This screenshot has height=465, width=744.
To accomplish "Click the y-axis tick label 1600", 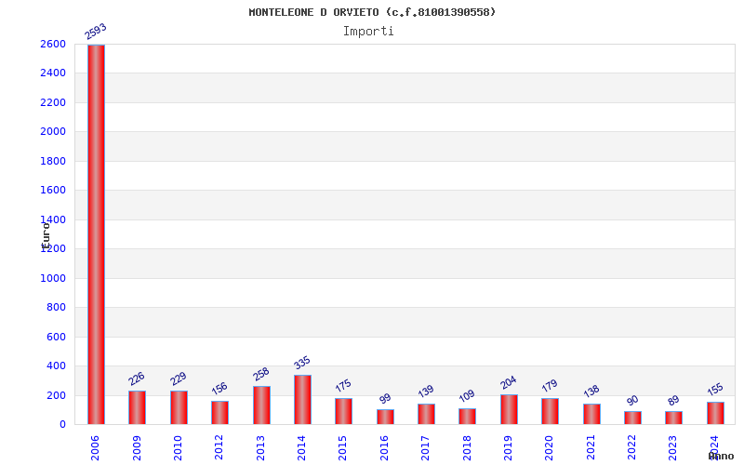I will coord(53,191).
